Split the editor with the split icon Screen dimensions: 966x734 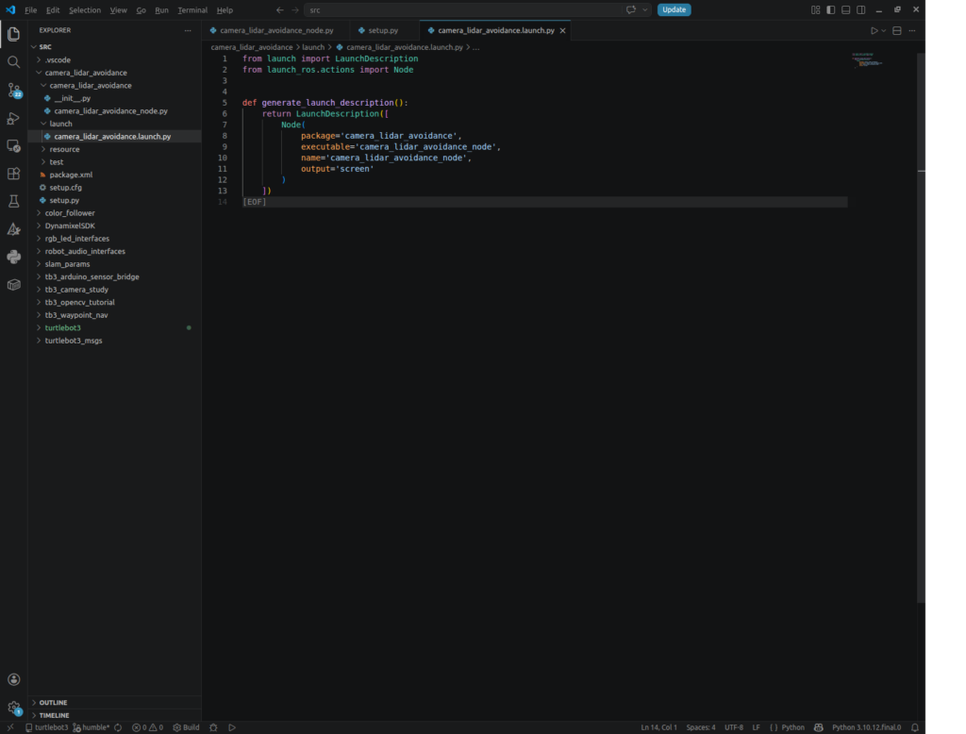click(897, 30)
